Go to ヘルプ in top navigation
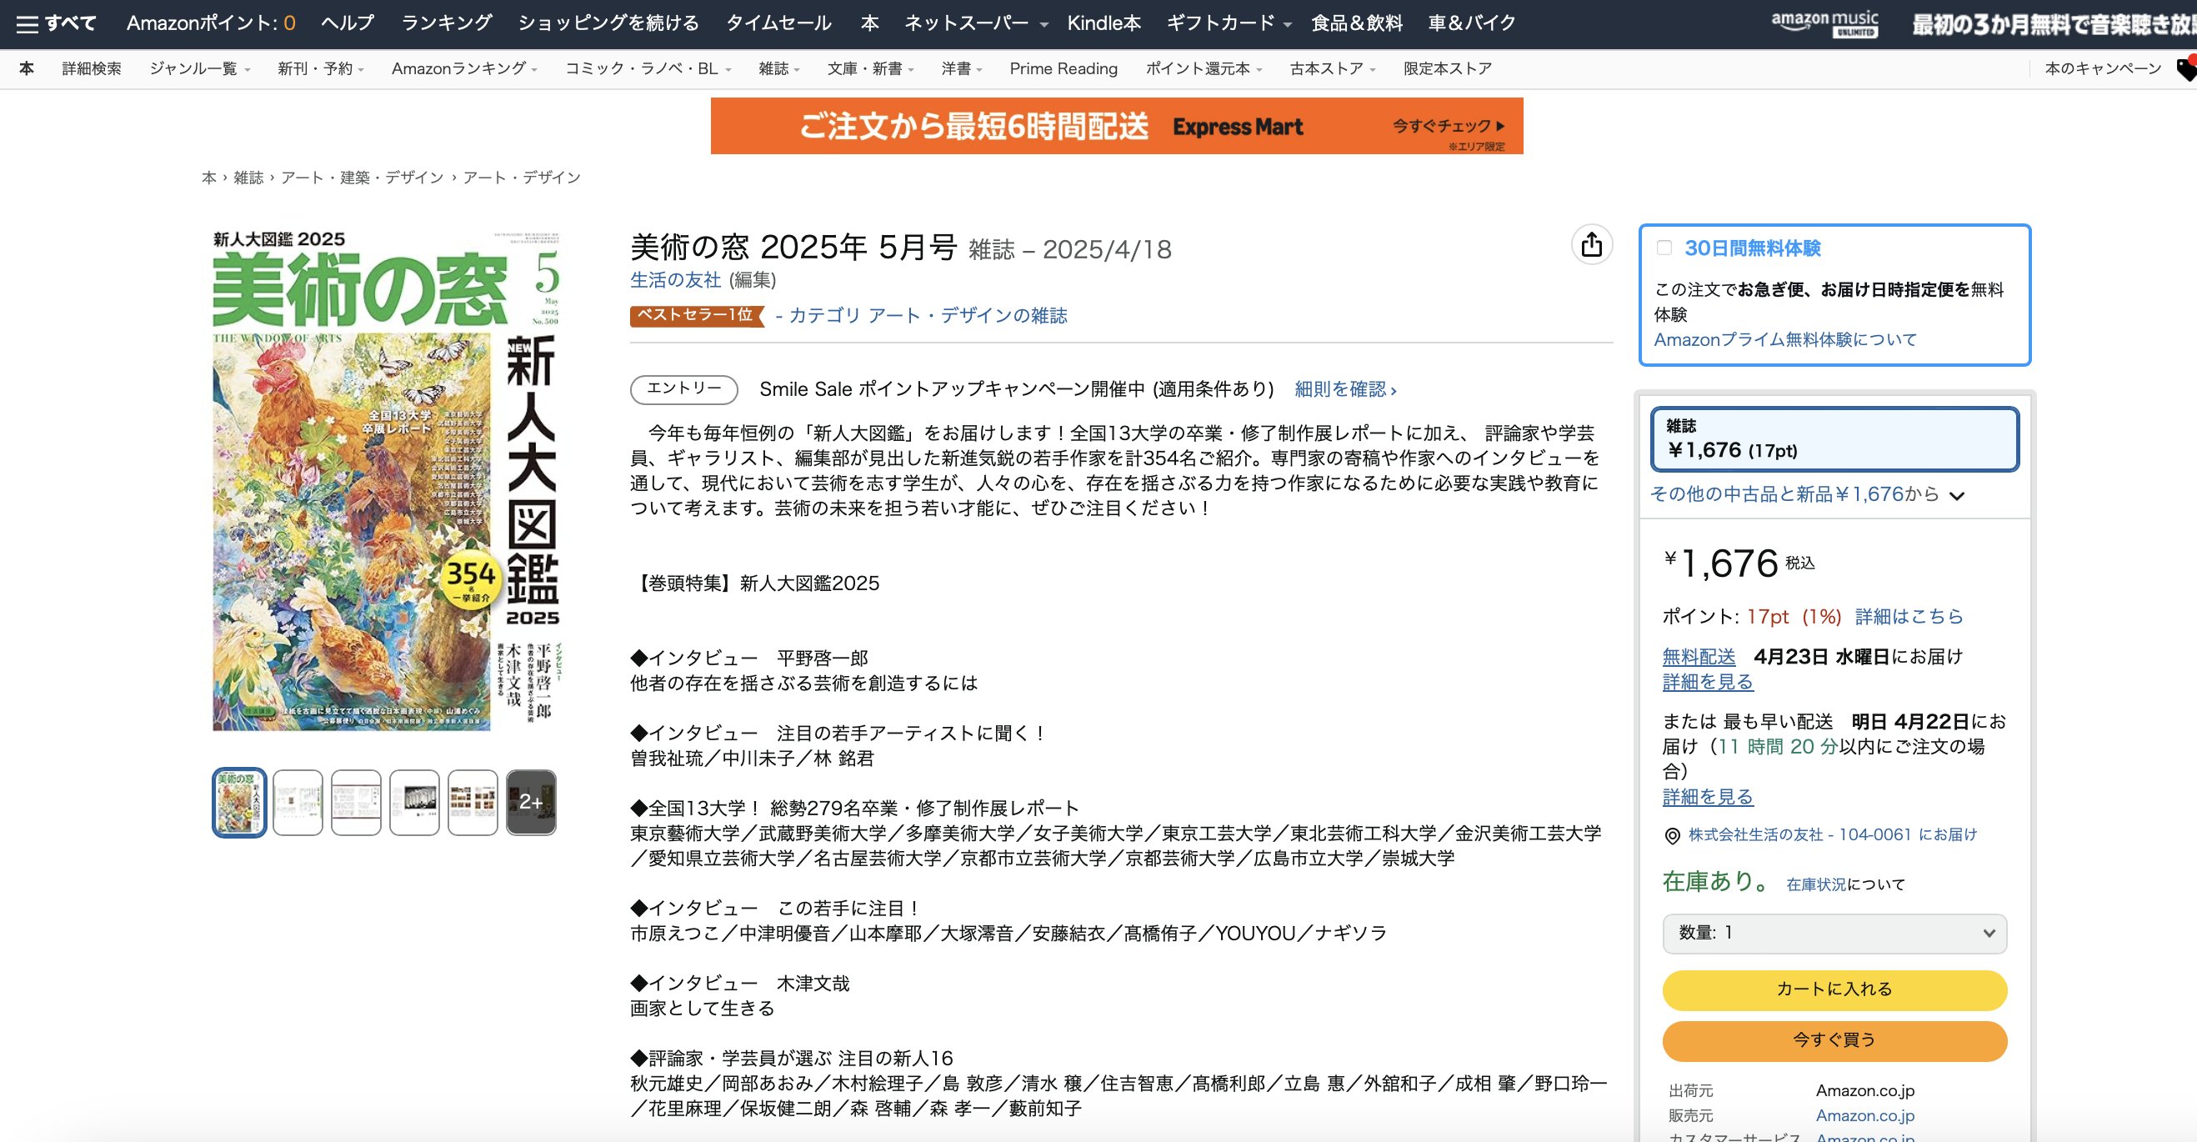The image size is (2197, 1142). [x=347, y=23]
